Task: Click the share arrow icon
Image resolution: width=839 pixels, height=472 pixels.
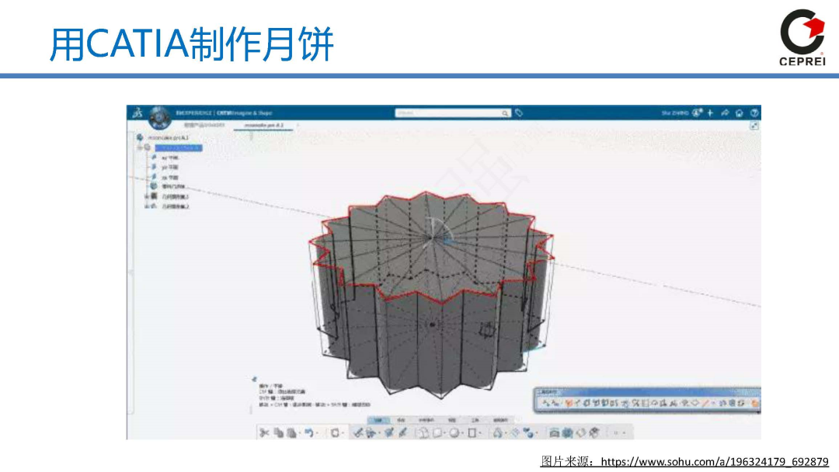Action: point(725,113)
